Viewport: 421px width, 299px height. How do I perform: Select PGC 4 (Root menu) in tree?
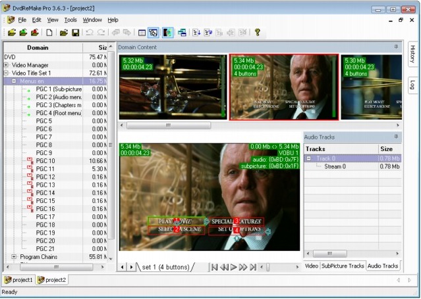tap(59, 113)
